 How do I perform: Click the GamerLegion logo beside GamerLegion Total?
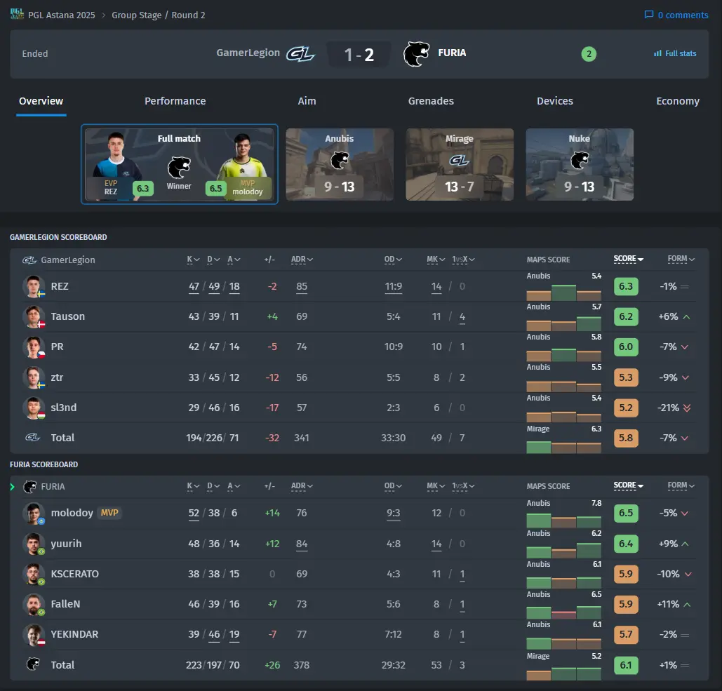tap(32, 437)
